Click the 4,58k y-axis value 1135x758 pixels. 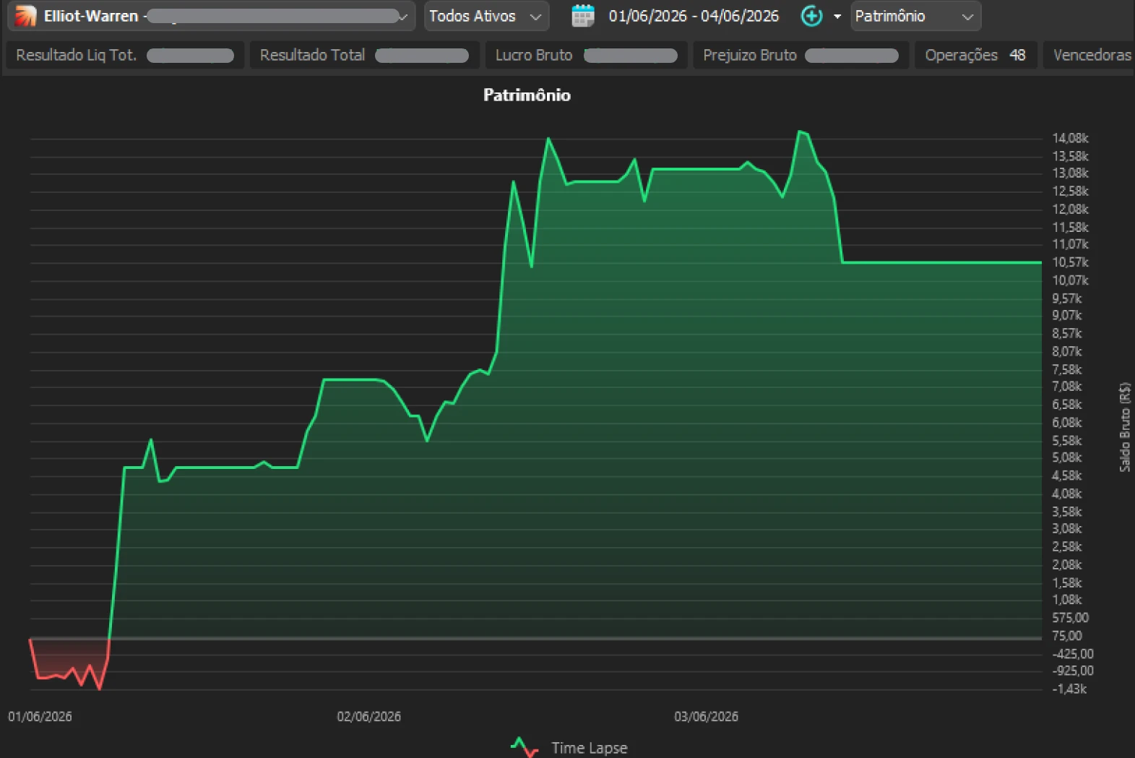[x=1067, y=475]
